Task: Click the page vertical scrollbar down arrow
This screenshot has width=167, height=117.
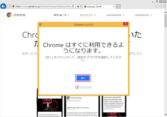Action: click(165, 115)
